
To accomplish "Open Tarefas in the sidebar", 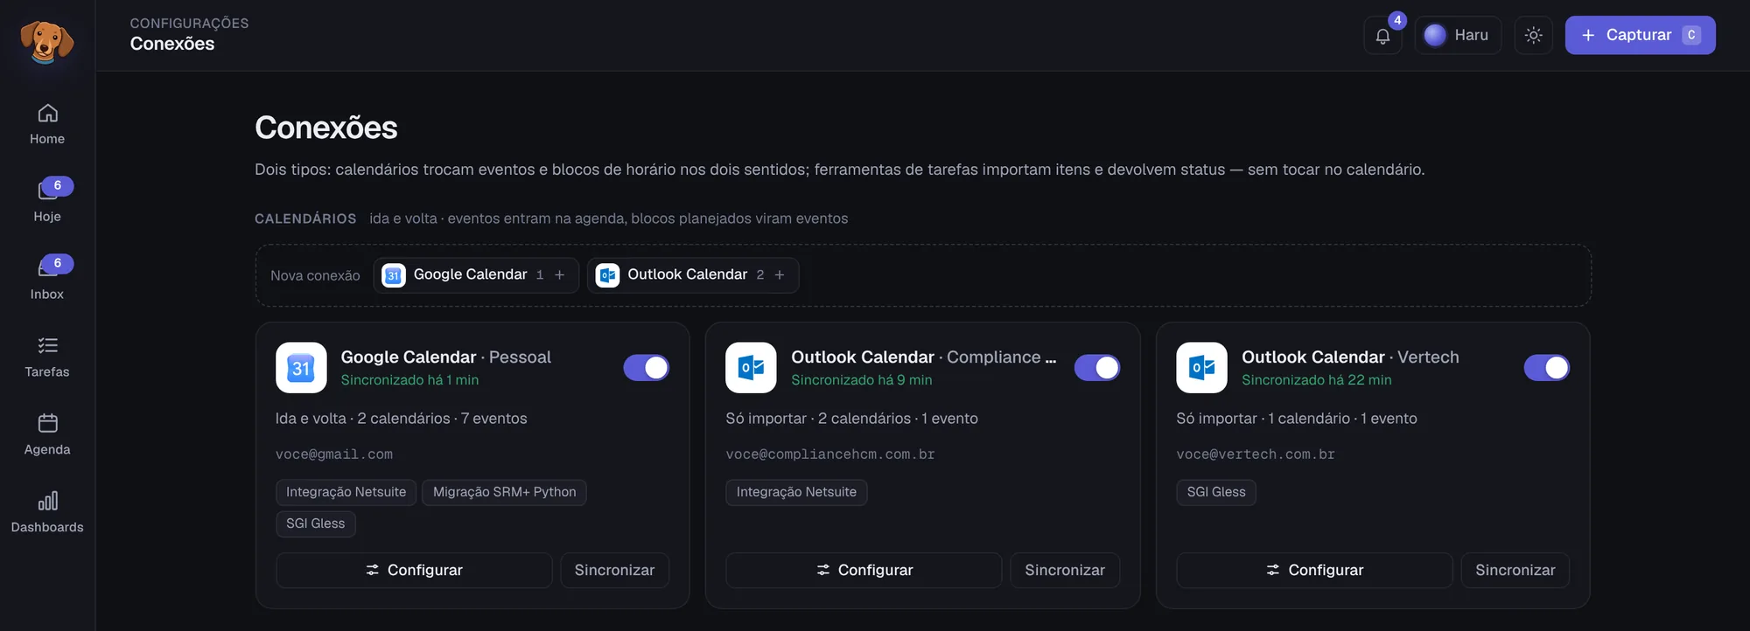I will coord(47,357).
